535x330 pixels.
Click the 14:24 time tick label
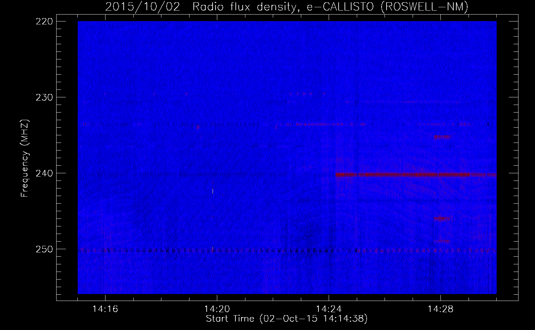(329, 309)
